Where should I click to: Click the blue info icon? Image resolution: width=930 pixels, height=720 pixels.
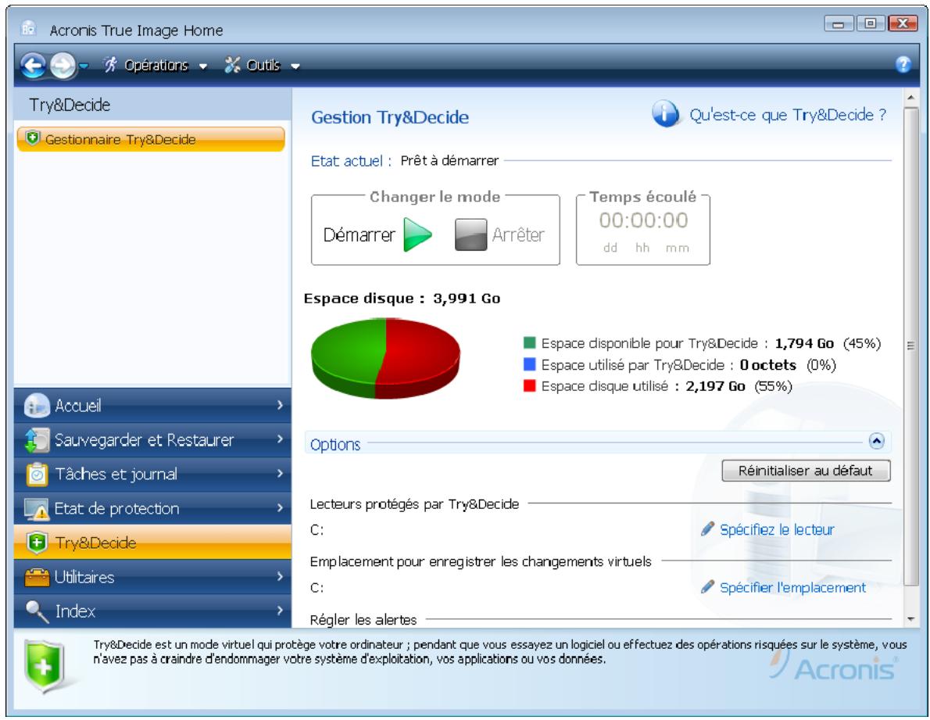[666, 113]
